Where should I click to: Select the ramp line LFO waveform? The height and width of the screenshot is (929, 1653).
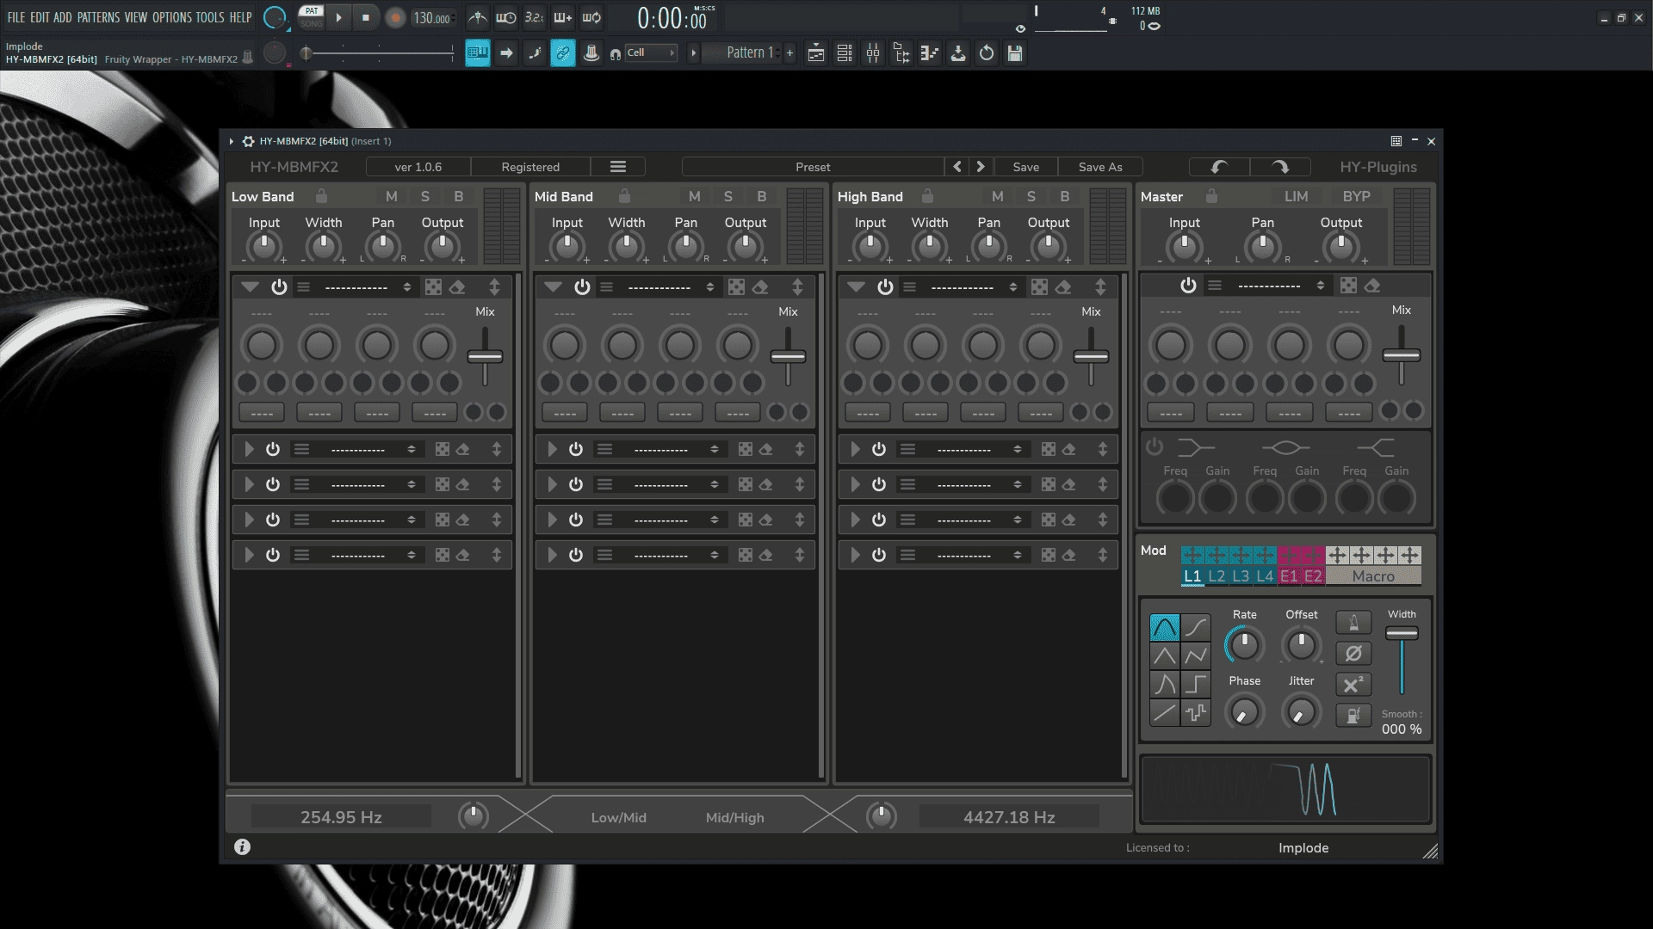point(1165,713)
